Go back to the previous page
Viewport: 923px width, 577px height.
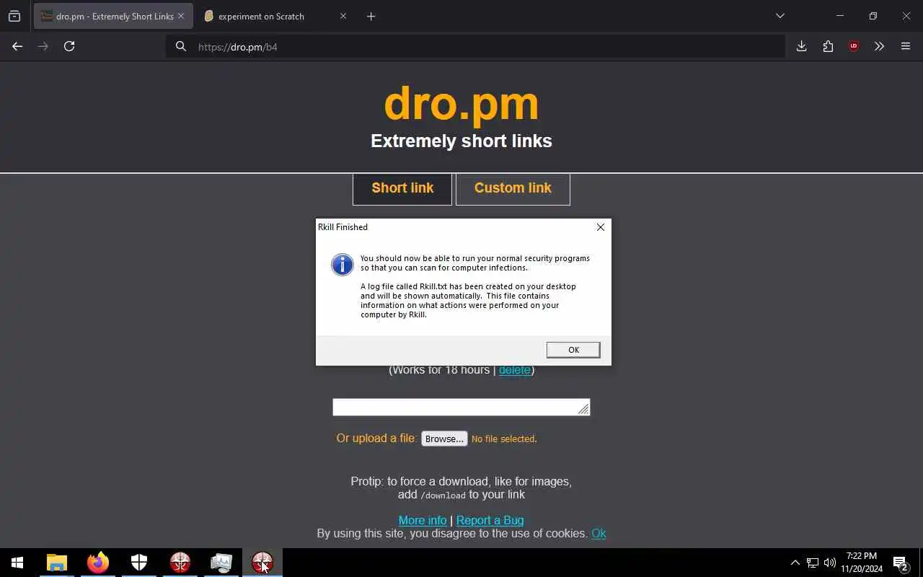coord(17,46)
